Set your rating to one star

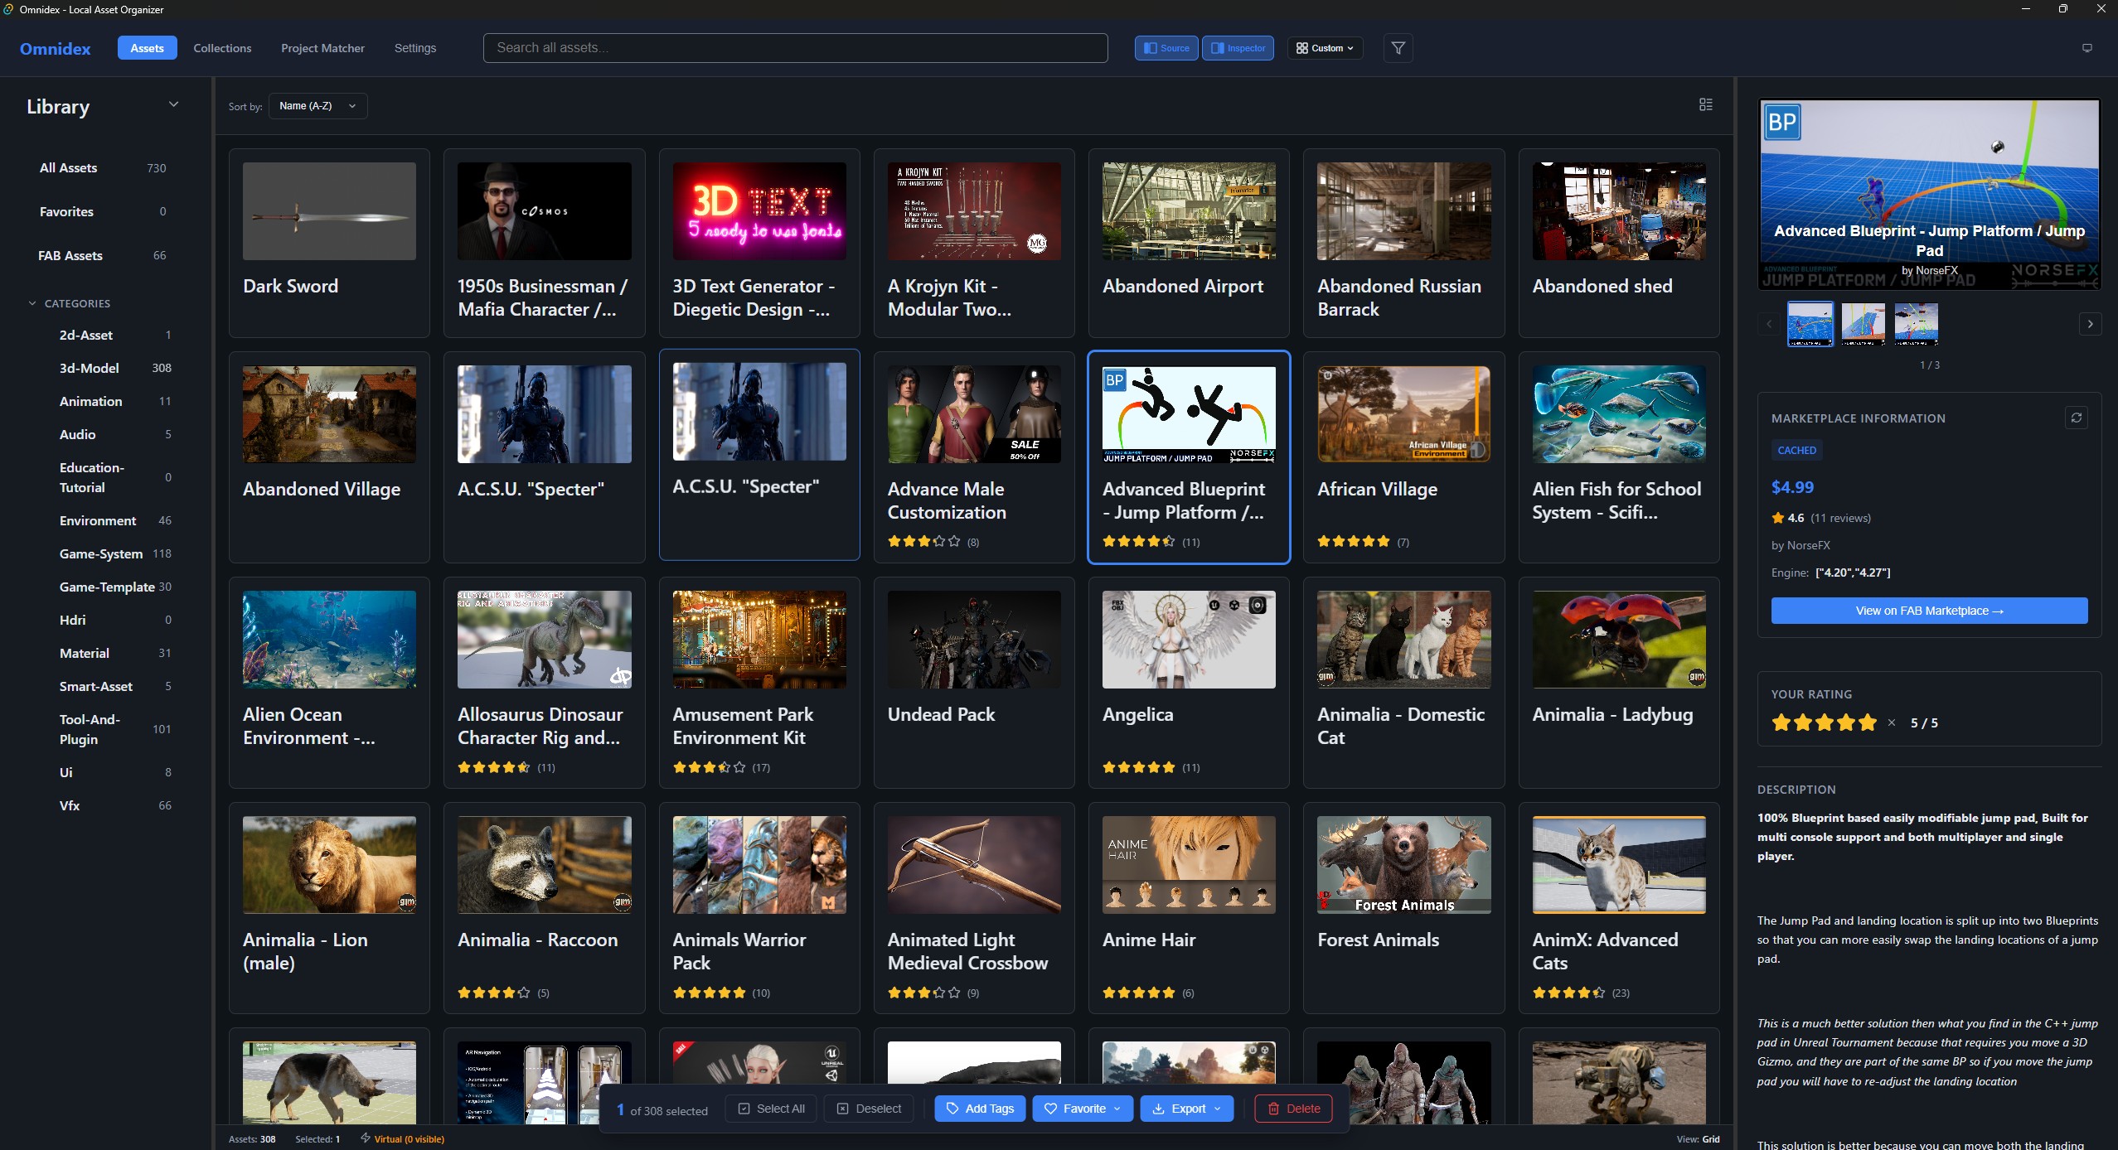click(x=1781, y=722)
